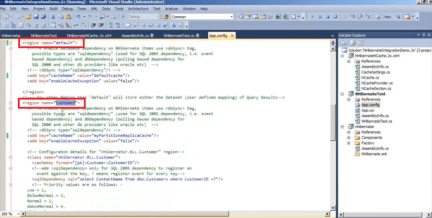Collapse the class nhibernator.BLL.Customer outline node
The width and height of the screenshot is (432, 218).
pos(11,157)
